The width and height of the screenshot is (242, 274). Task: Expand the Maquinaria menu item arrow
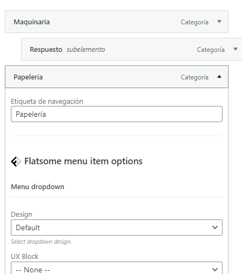219,22
